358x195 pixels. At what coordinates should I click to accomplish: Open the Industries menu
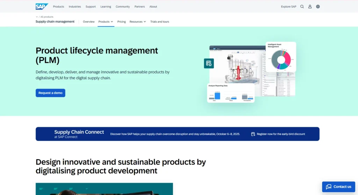tap(75, 7)
